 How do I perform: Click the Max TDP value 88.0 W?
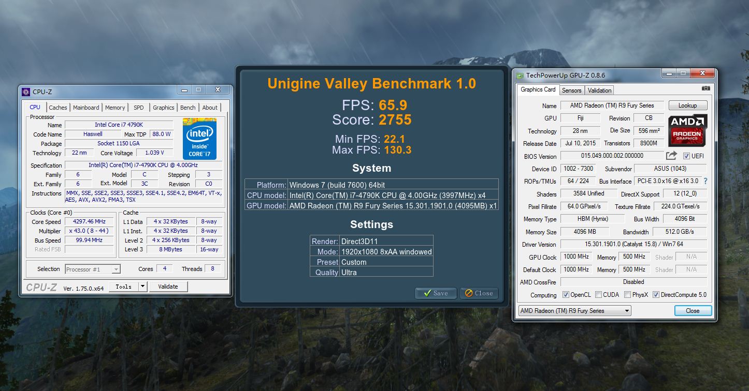[x=161, y=134]
